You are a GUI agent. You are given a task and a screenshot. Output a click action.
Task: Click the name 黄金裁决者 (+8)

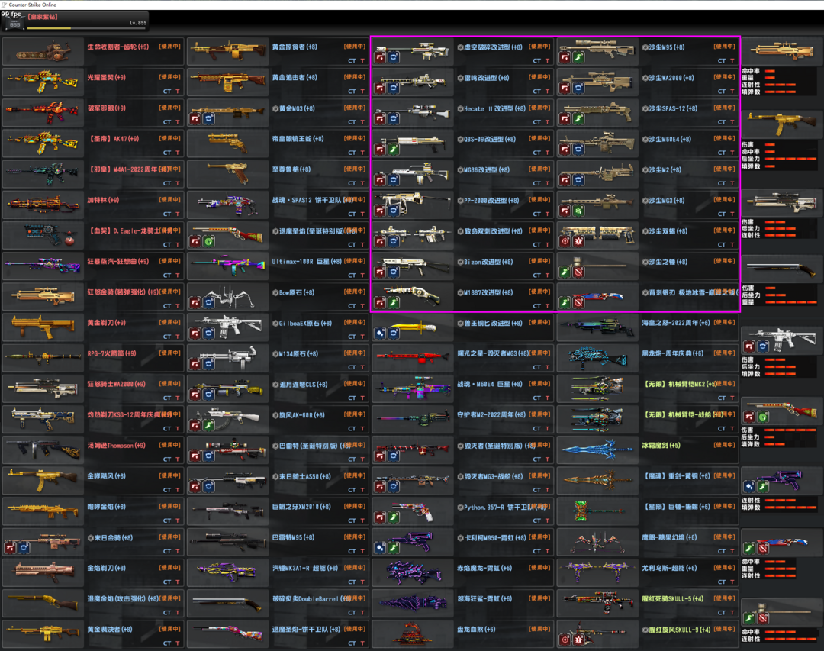(110, 630)
